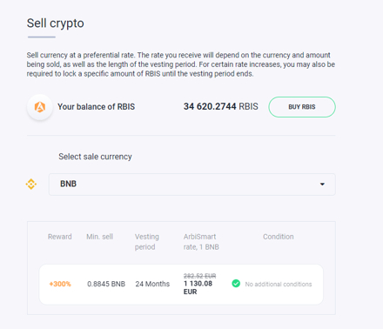
Task: Select the +300% reward offer row
Action: (x=181, y=285)
